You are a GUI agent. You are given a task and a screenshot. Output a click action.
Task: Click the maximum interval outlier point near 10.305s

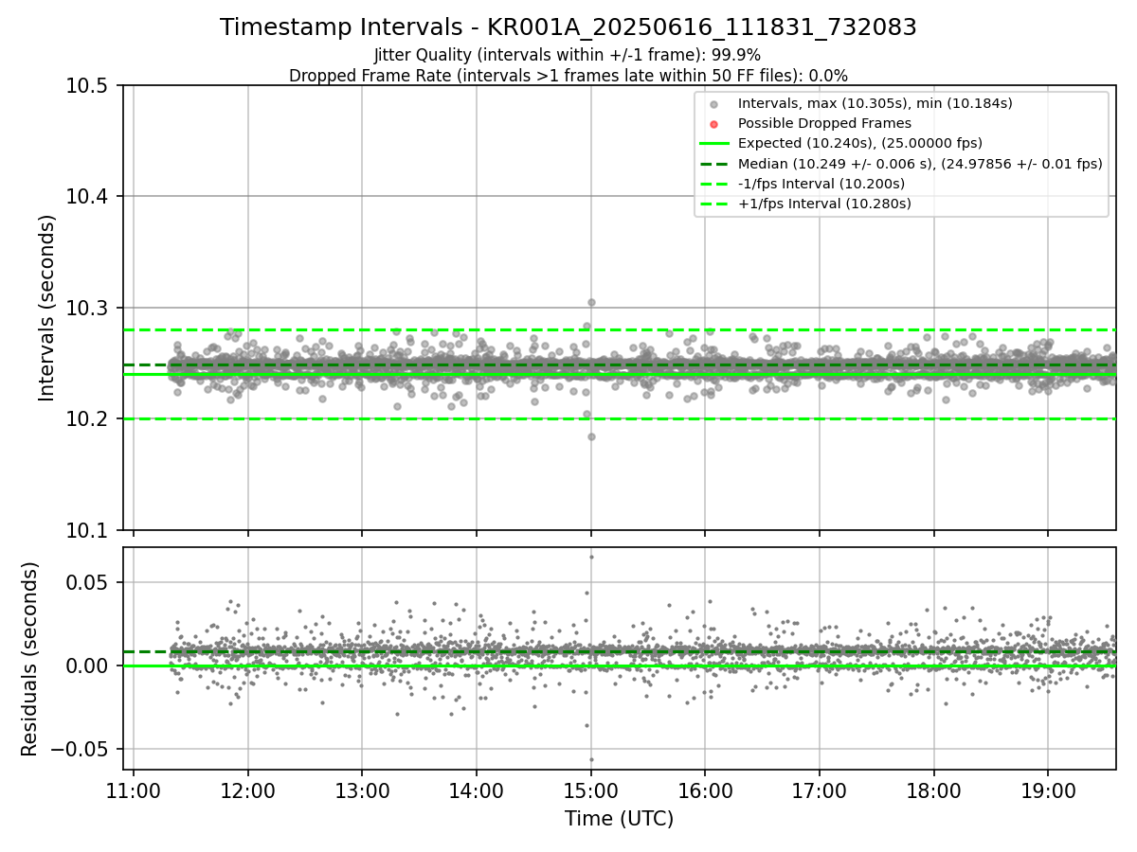(x=591, y=302)
